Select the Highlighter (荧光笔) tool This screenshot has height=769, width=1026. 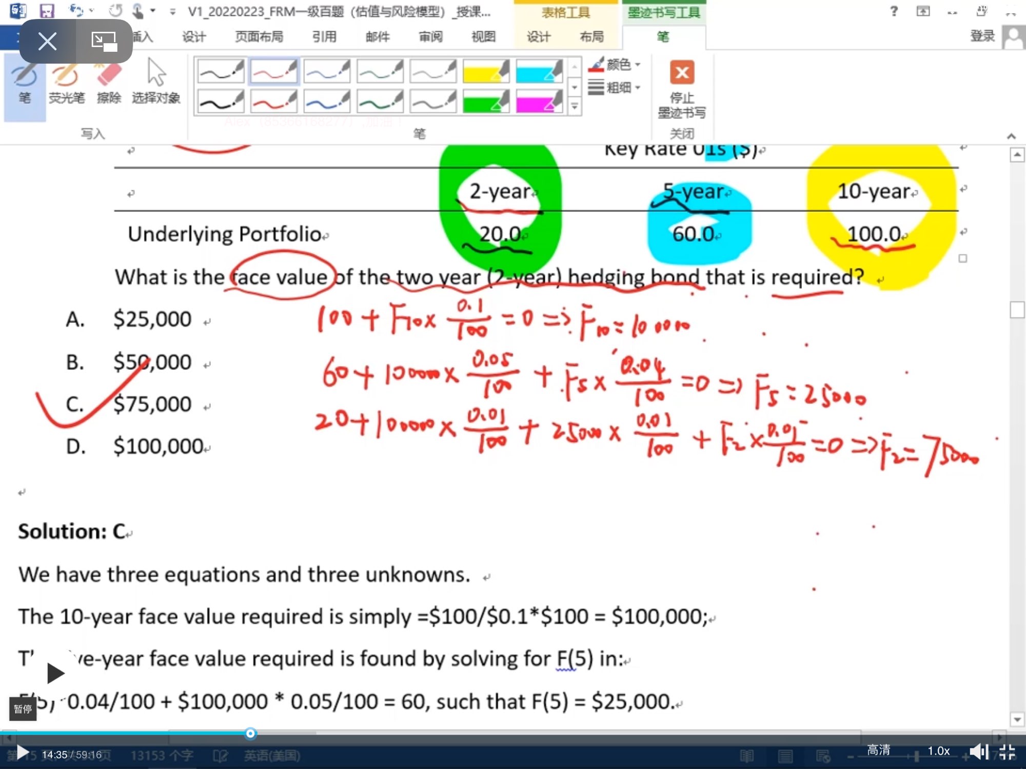click(x=66, y=82)
